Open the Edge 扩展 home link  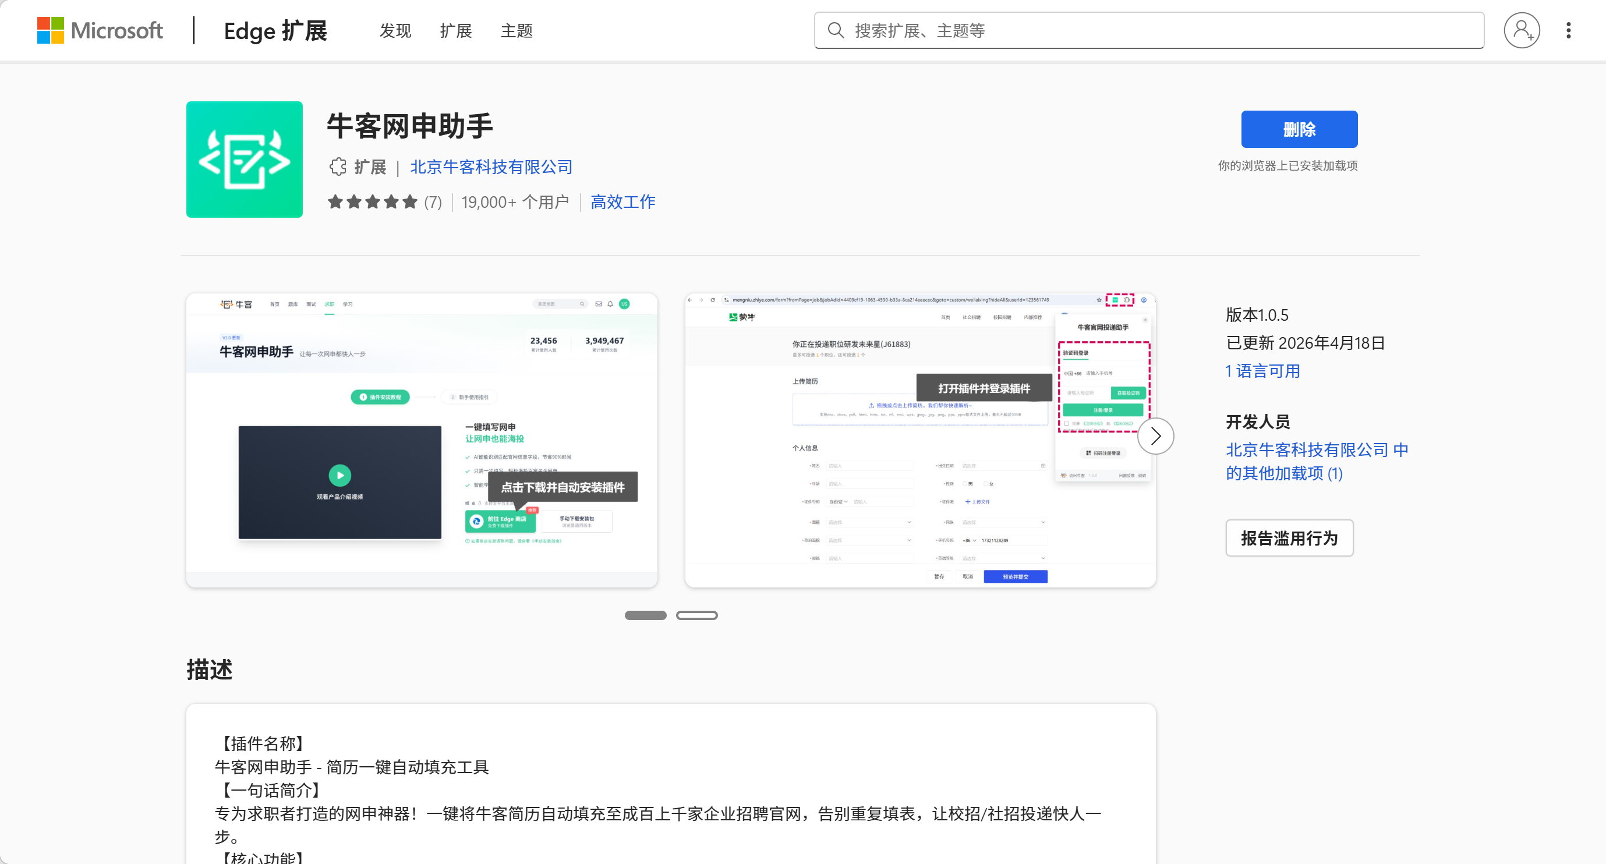[275, 30]
